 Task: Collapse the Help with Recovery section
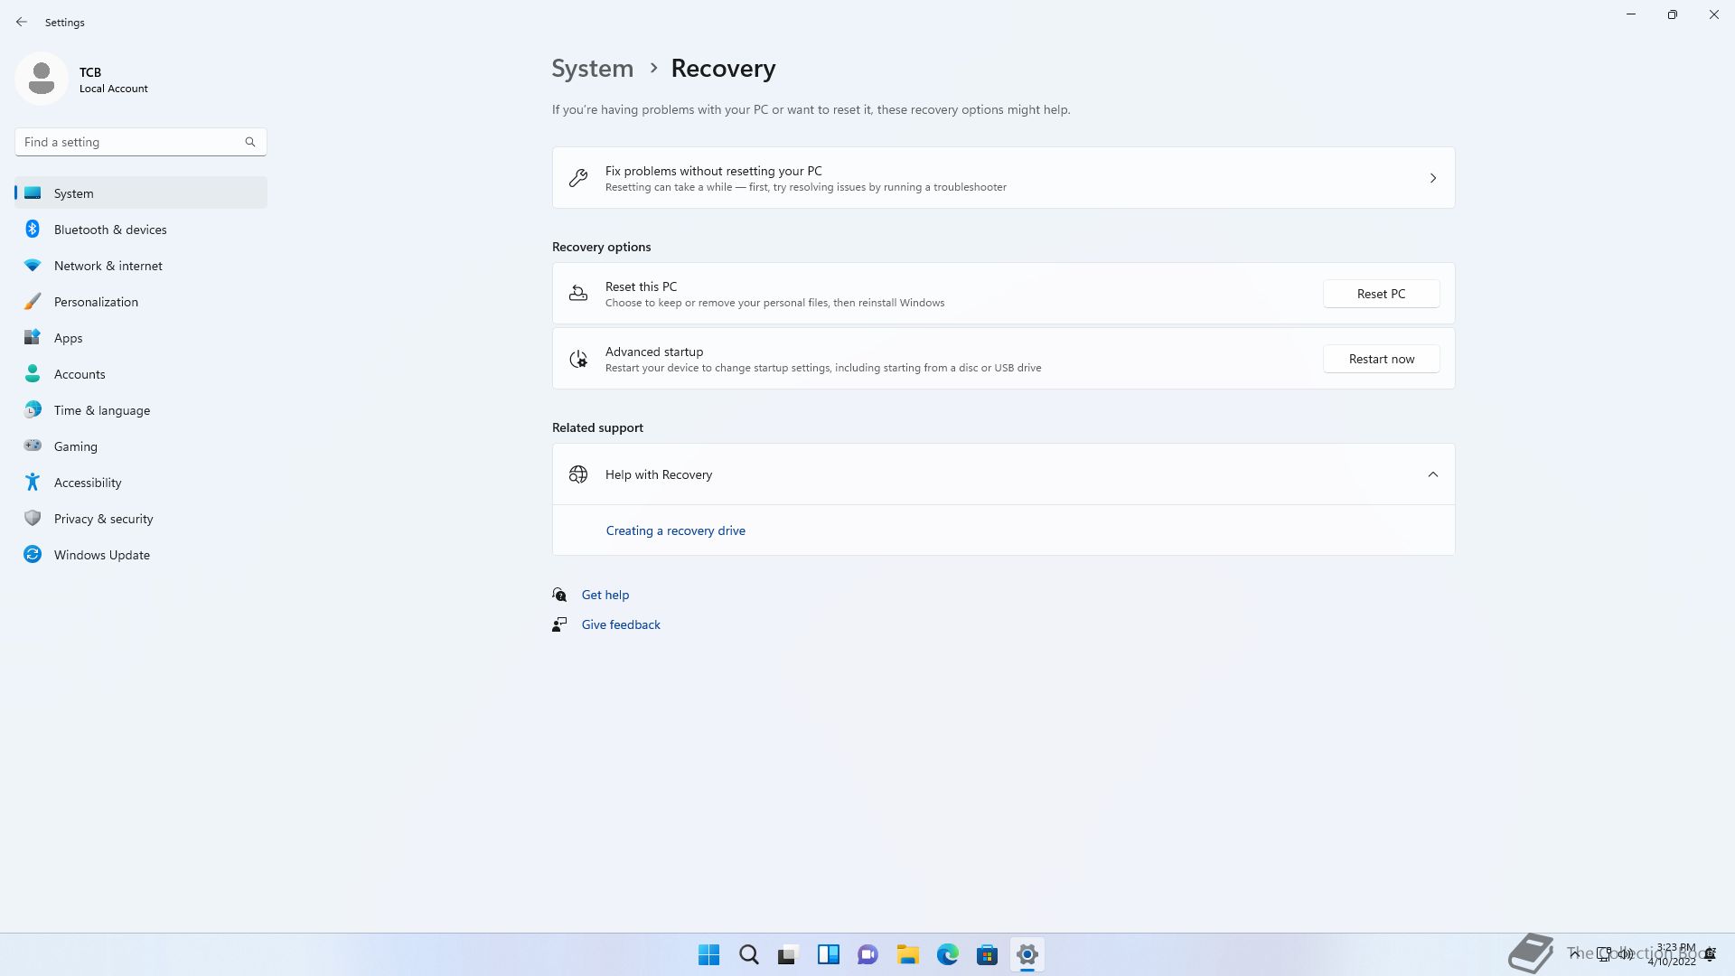pos(1433,474)
